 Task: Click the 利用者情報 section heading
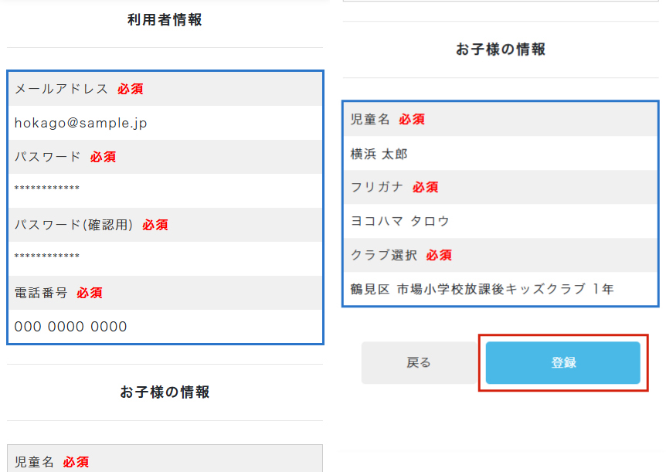165,20
